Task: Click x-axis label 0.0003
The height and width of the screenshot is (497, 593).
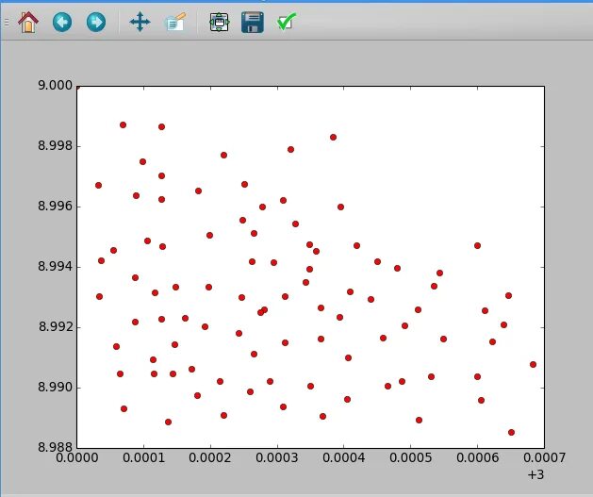Action: click(x=277, y=457)
